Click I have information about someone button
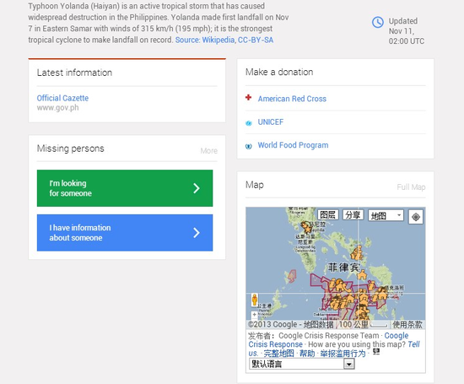The image size is (464, 384). pos(125,233)
